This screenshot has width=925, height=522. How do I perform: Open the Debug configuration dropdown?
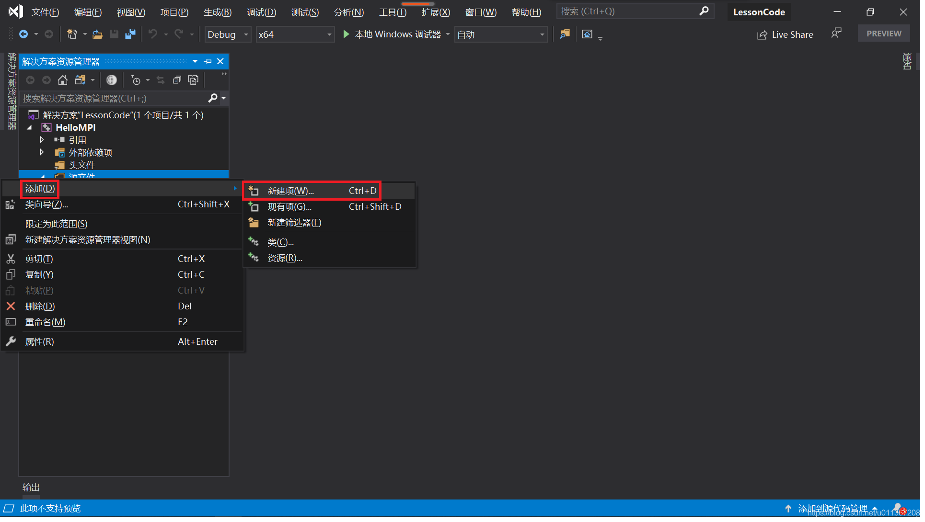coord(228,34)
